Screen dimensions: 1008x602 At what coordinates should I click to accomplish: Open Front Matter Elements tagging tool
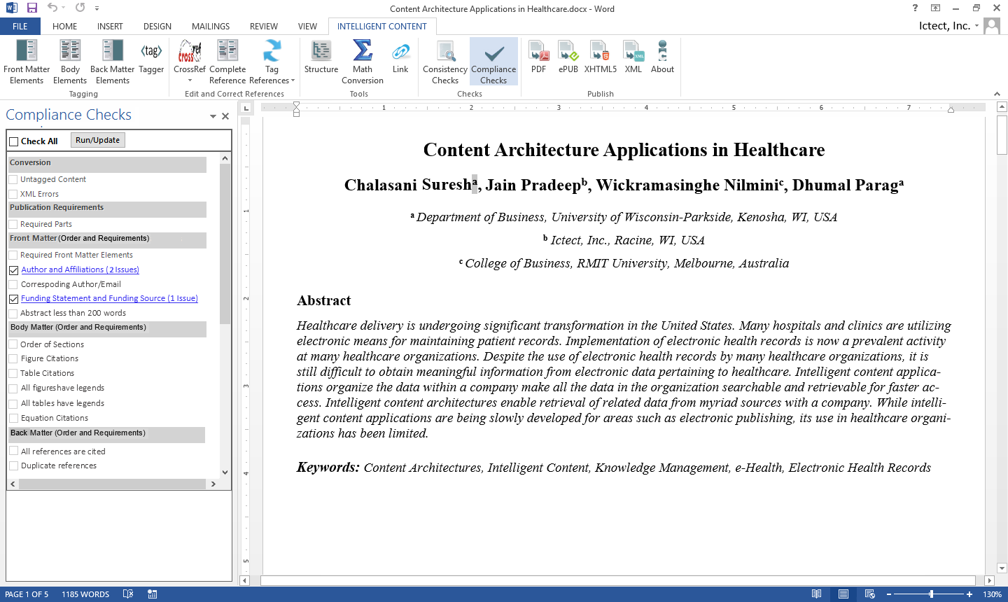[27, 62]
